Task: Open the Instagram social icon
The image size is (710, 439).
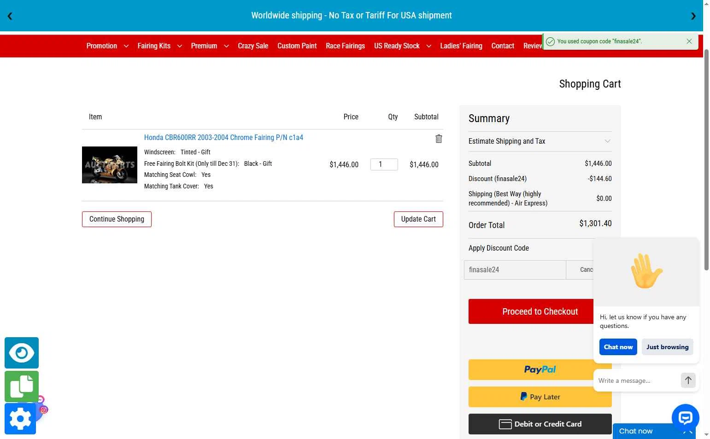Action: point(44,410)
